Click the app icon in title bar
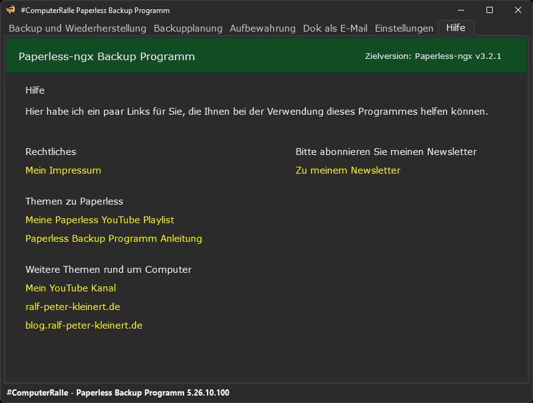The height and width of the screenshot is (403, 533). click(x=11, y=10)
